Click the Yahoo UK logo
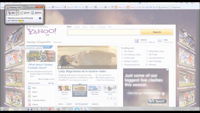 coord(41,32)
